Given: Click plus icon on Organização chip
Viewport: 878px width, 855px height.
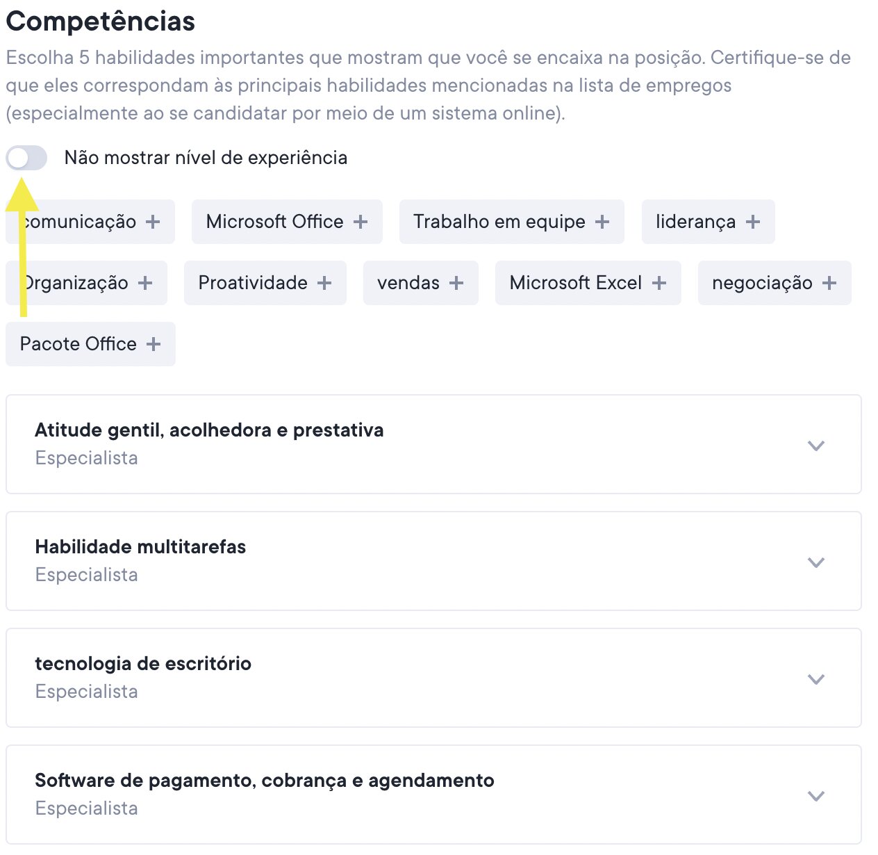Looking at the screenshot, I should (x=145, y=283).
